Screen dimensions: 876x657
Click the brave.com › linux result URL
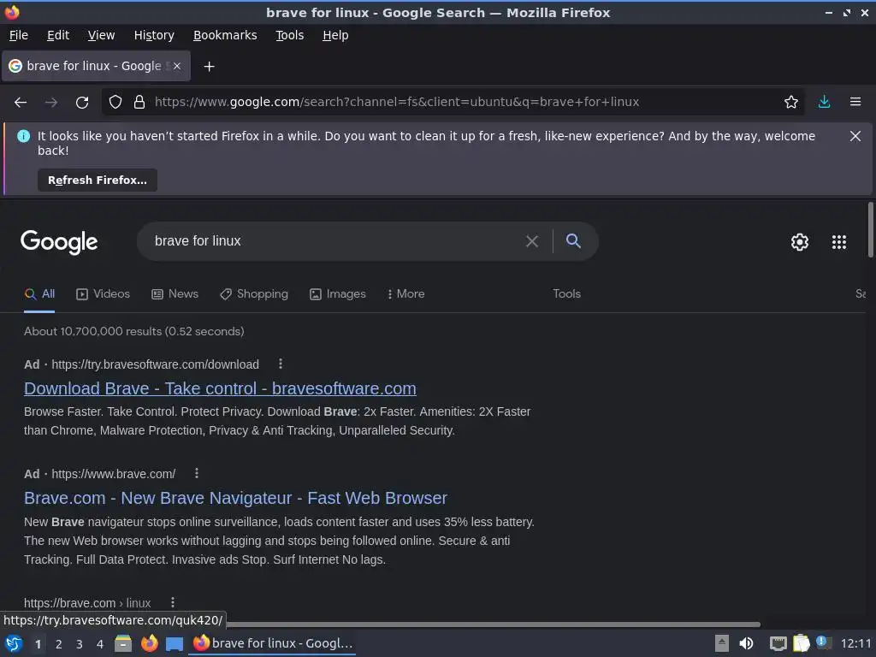87,603
